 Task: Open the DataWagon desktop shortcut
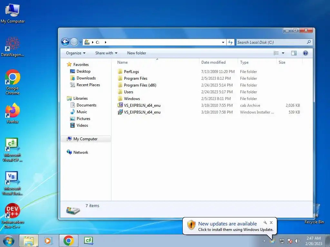point(13,47)
